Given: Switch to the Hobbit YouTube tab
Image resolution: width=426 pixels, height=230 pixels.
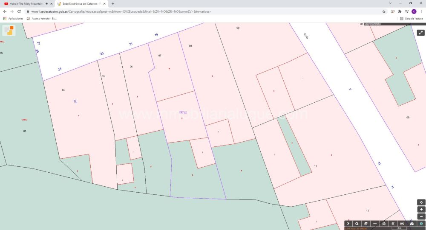Looking at the screenshot, I should pyautogui.click(x=26, y=3).
